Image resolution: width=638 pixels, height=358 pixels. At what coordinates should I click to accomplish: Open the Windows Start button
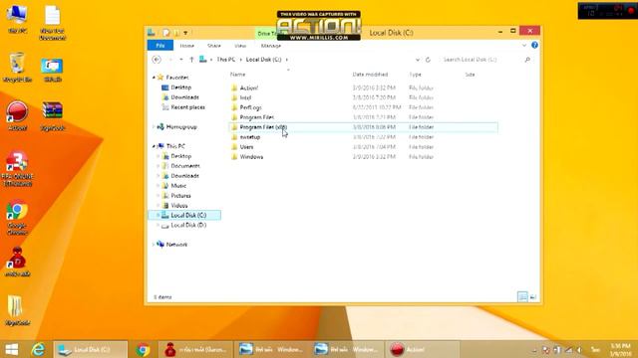pyautogui.click(x=11, y=349)
